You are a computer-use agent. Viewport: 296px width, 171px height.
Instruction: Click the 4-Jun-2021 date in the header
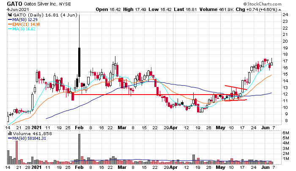[x=18, y=9]
